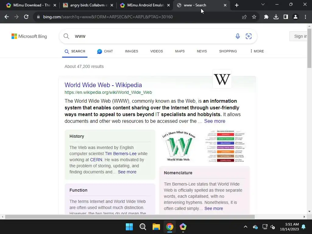Click the share page icon in address bar
The width and height of the screenshot is (312, 234).
coord(244,17)
